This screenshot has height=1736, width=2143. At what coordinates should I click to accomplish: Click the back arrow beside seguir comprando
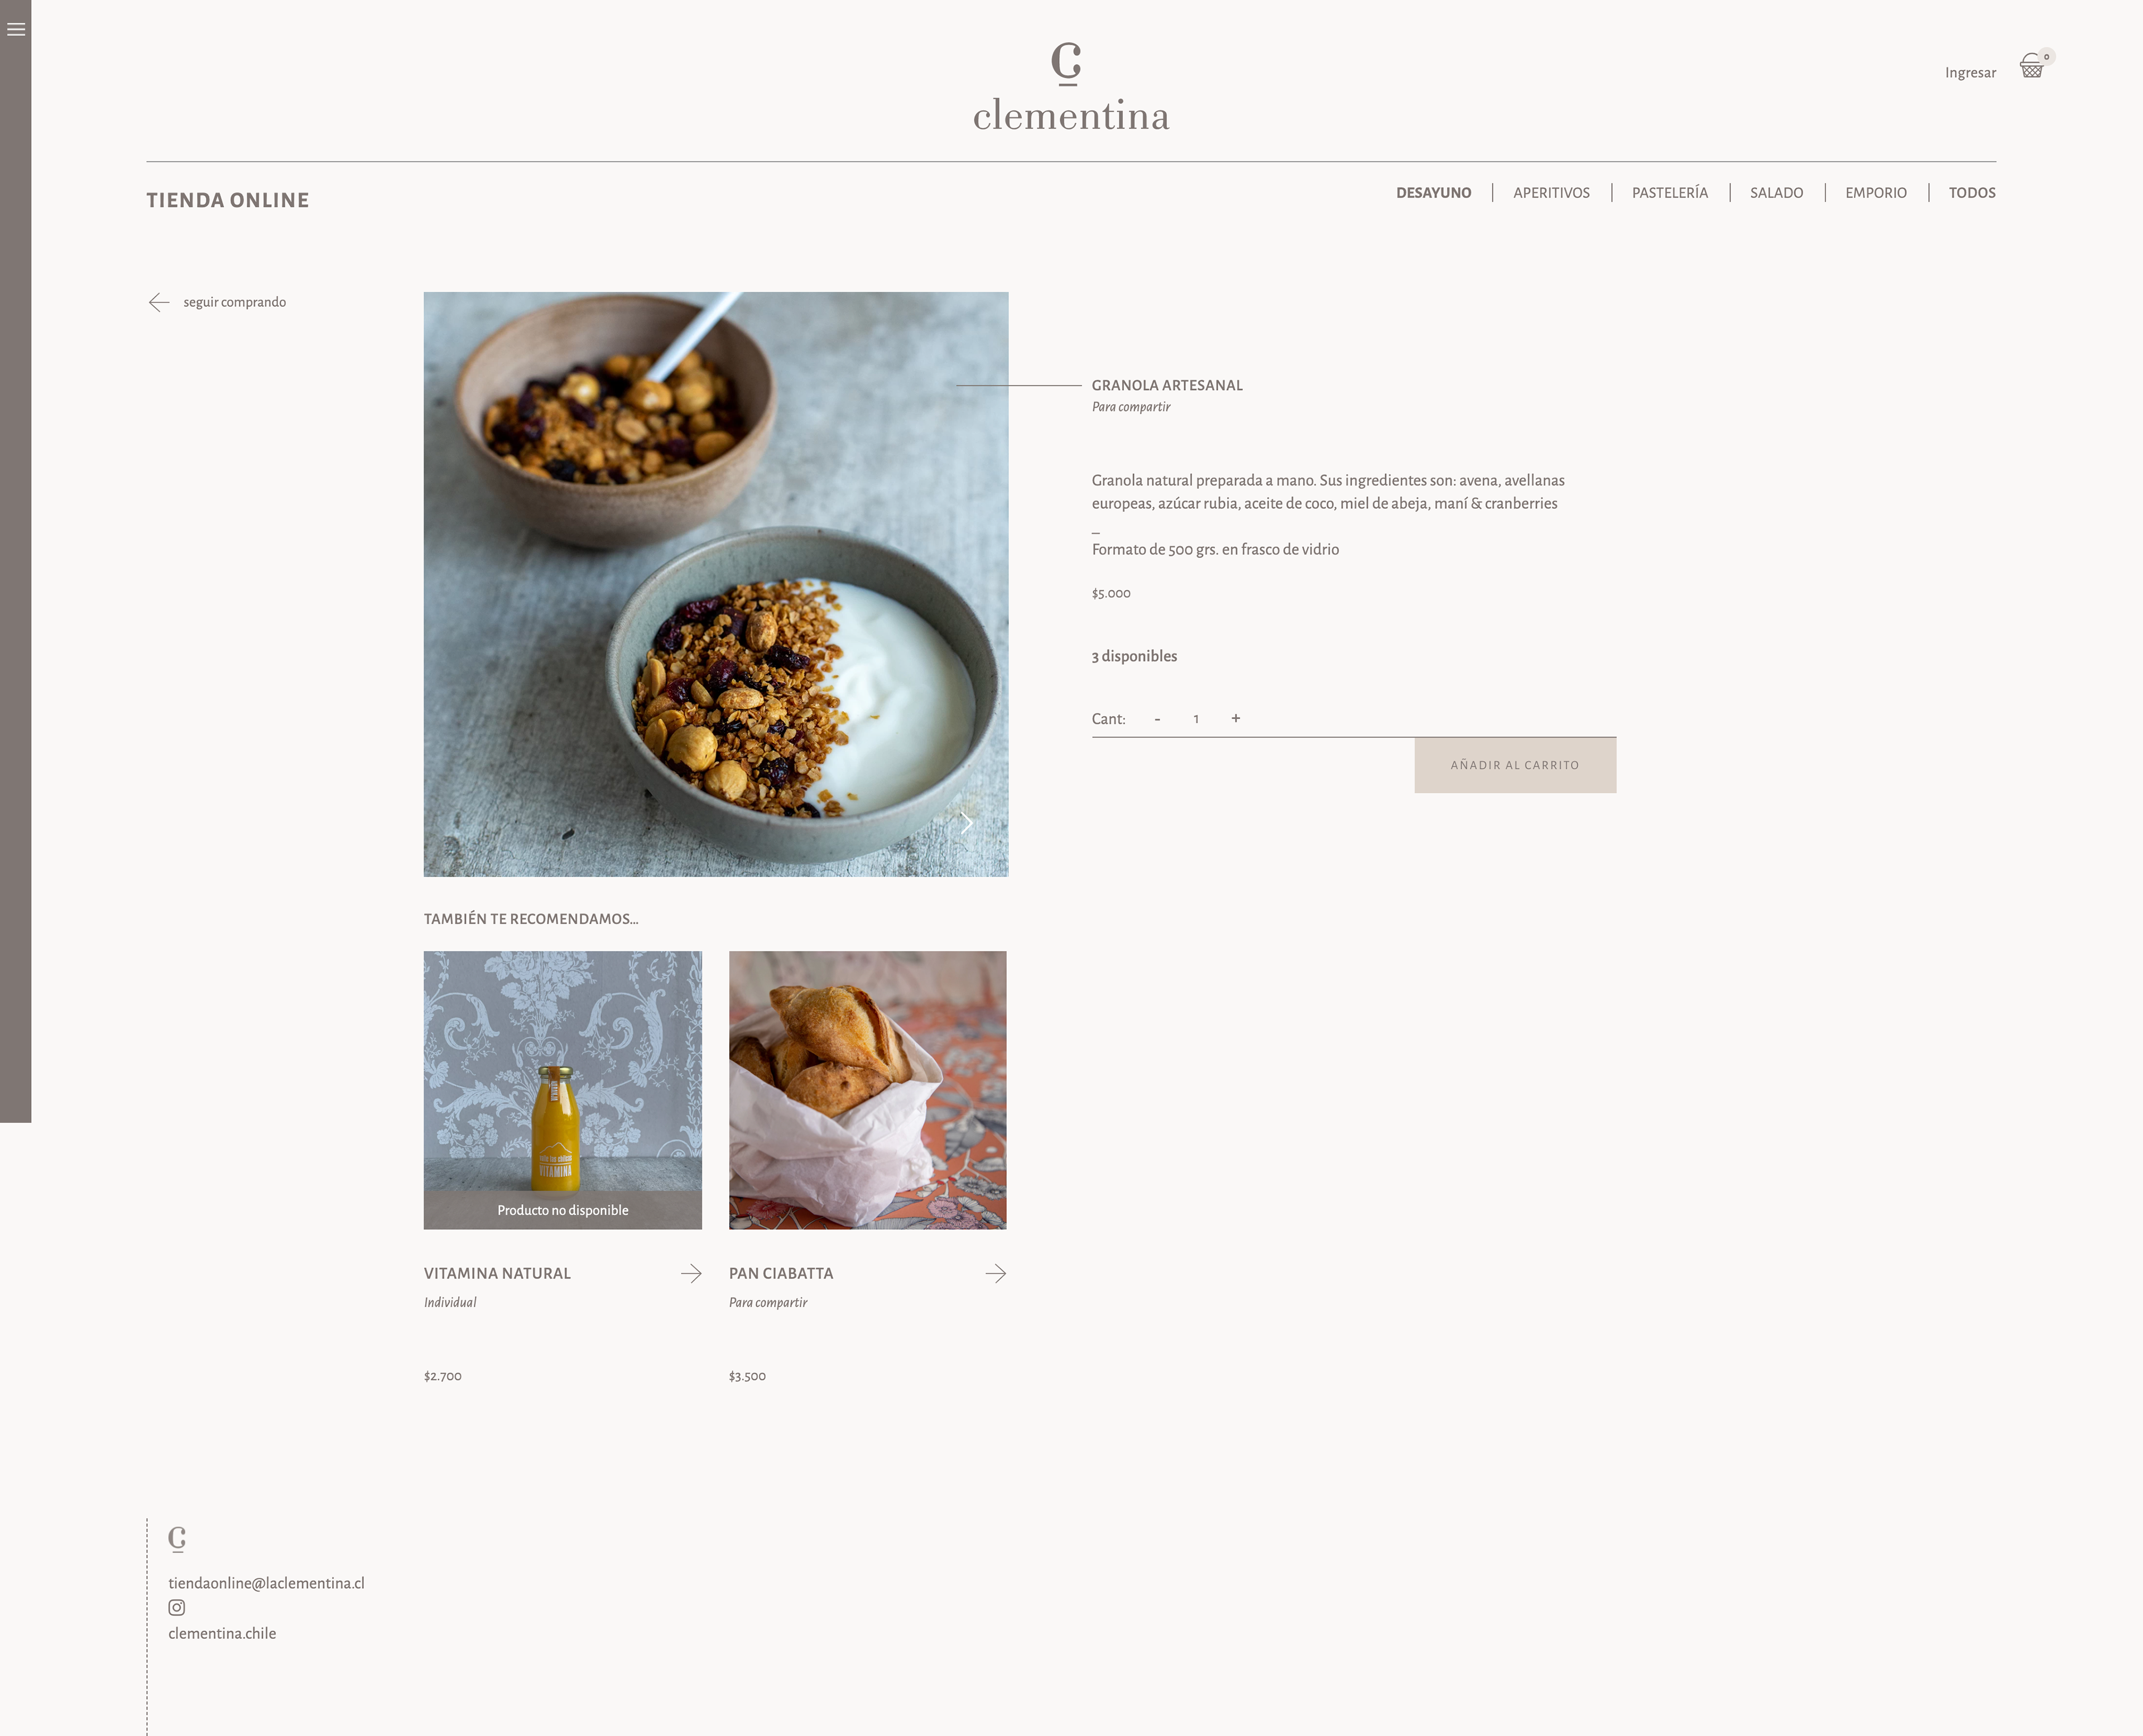[159, 302]
